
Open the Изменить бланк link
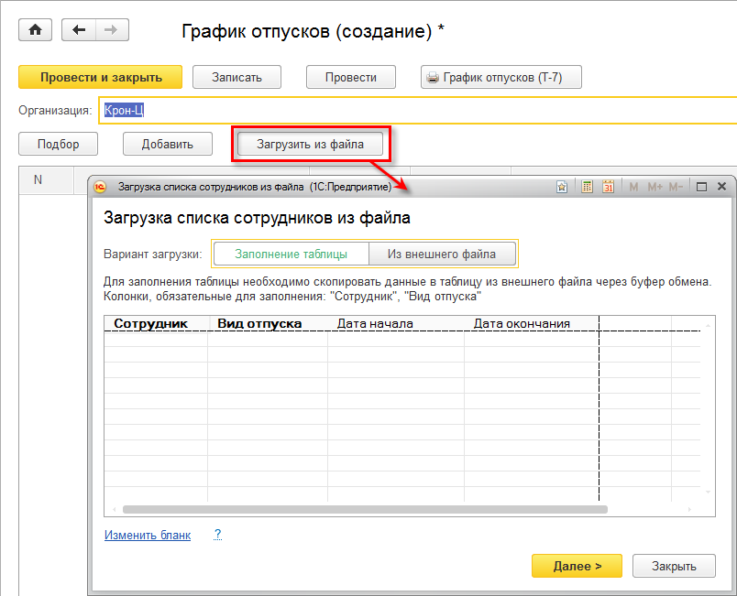[148, 535]
